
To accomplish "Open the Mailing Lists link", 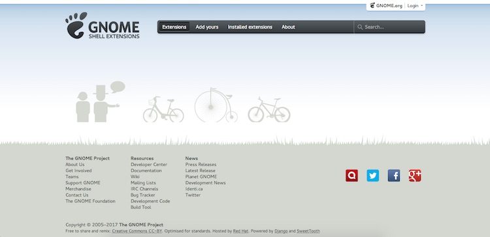I will click(143, 183).
